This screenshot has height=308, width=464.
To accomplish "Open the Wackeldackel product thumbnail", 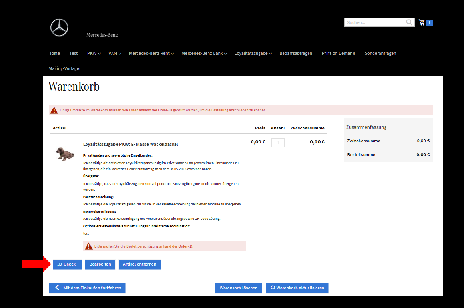I will (x=65, y=154).
